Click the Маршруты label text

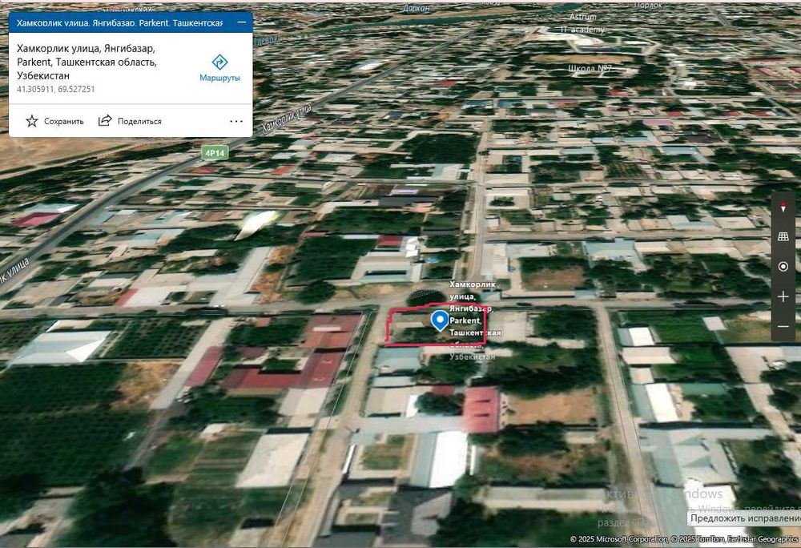click(219, 79)
